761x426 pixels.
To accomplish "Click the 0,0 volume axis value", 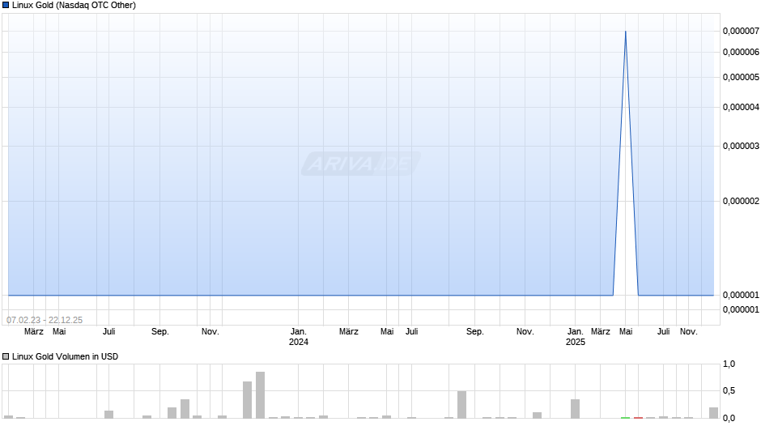I will (729, 418).
